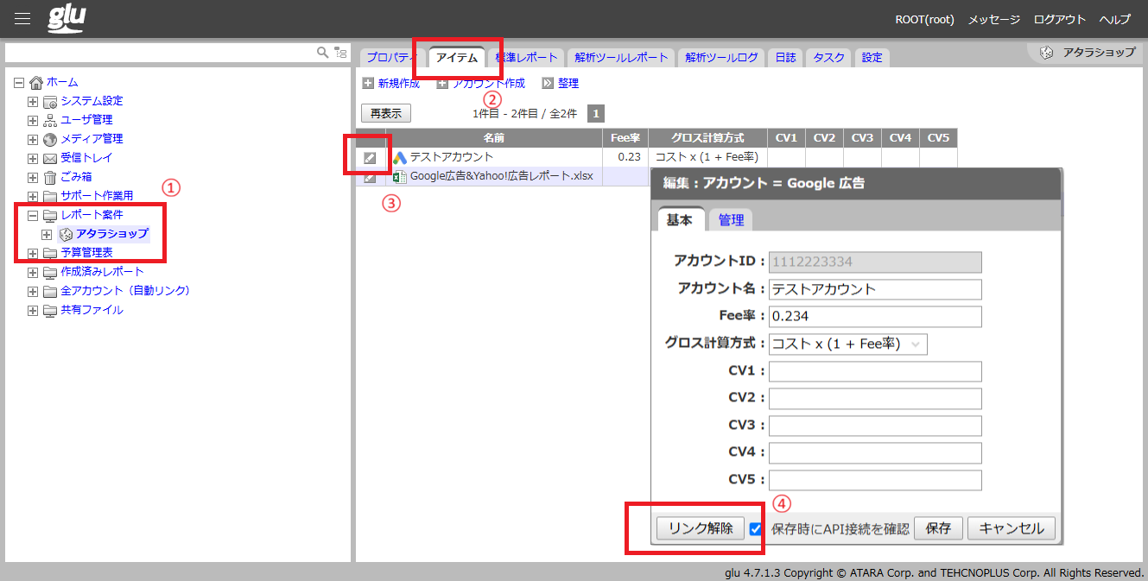This screenshot has height=581, width=1148.
Task: Click the 保存 button
Action: click(938, 529)
